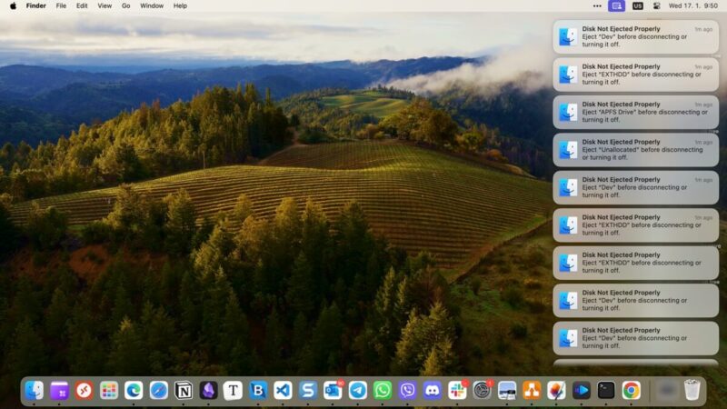Open Notion from the Dock
This screenshot has height=409, width=727.
[x=184, y=391]
